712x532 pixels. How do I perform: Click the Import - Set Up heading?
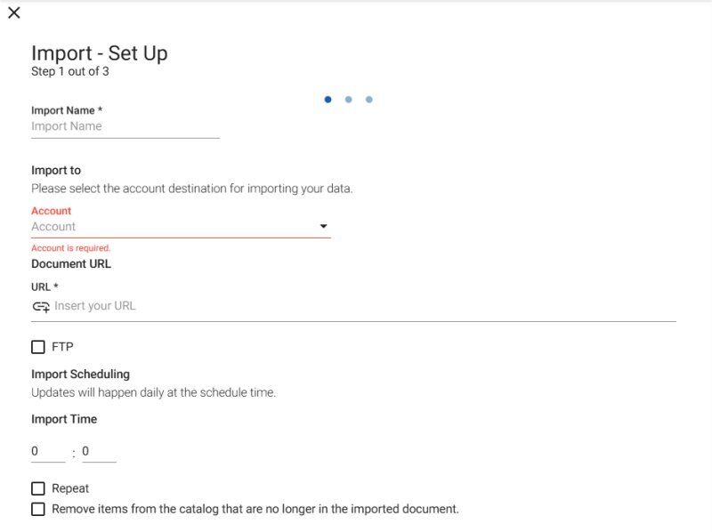[x=100, y=53]
